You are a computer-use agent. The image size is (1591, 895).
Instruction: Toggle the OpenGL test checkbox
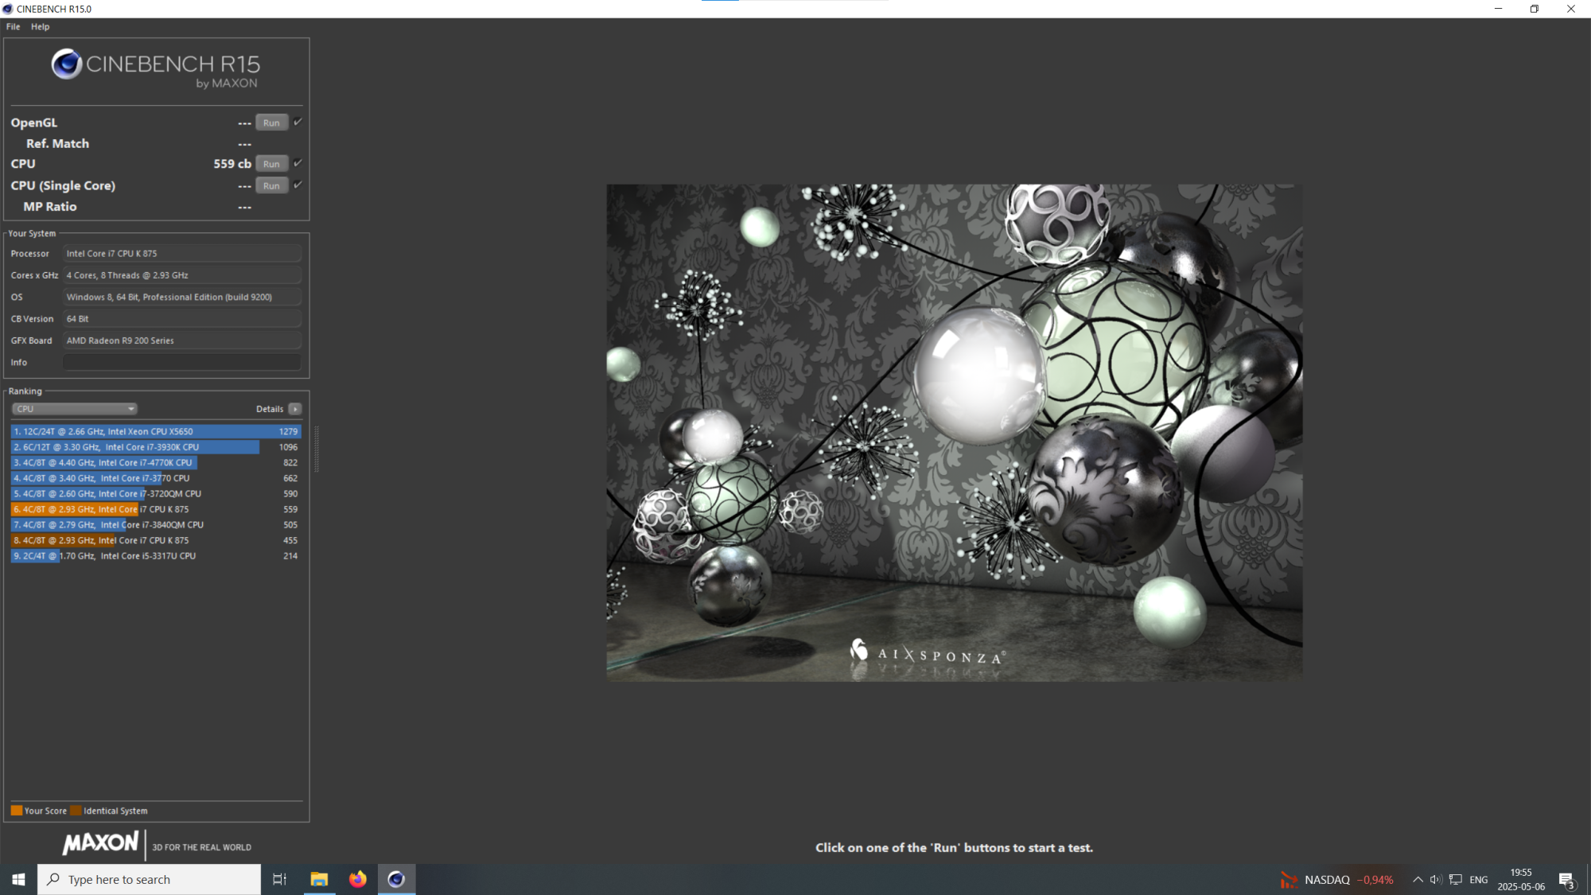pyautogui.click(x=298, y=122)
